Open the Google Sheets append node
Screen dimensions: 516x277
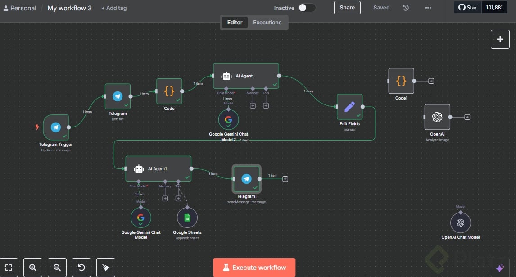pos(187,218)
